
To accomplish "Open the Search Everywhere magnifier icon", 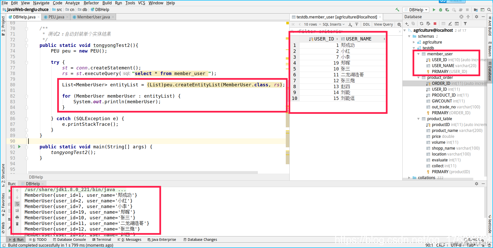I will [489, 10].
